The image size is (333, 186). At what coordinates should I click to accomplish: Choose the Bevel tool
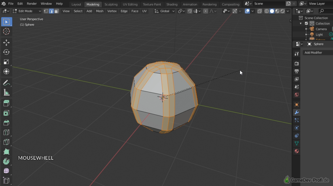coord(7,123)
